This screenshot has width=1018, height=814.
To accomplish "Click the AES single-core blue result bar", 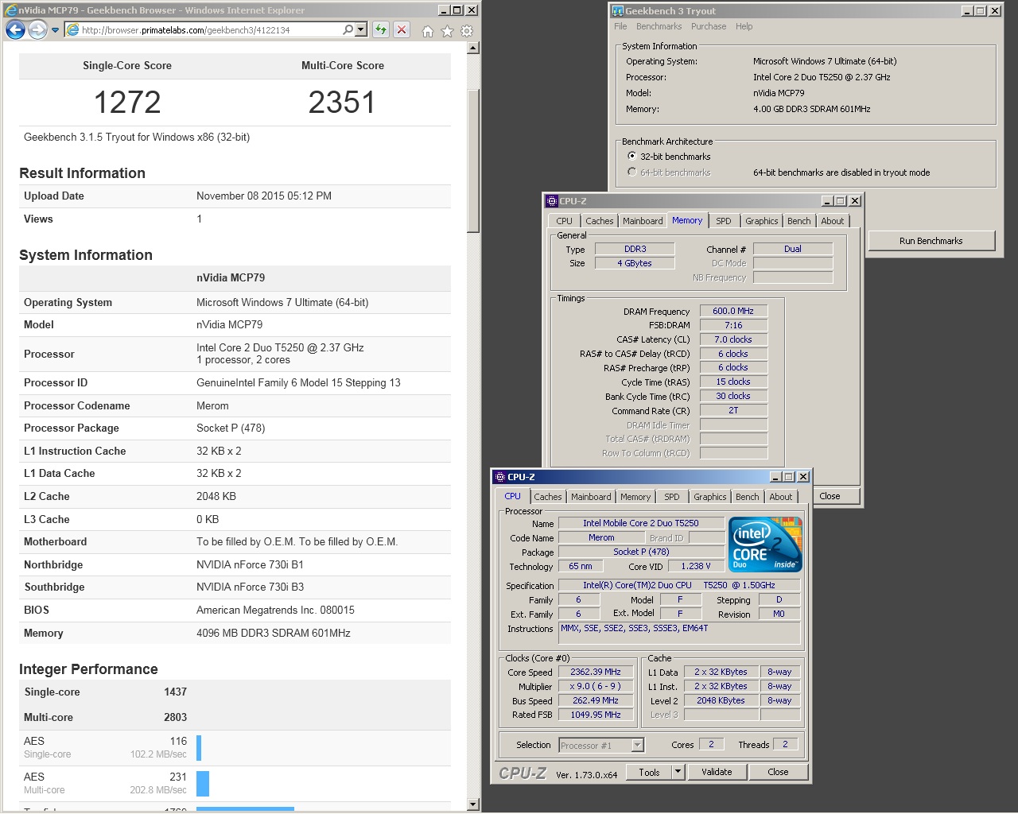I will pyautogui.click(x=199, y=747).
